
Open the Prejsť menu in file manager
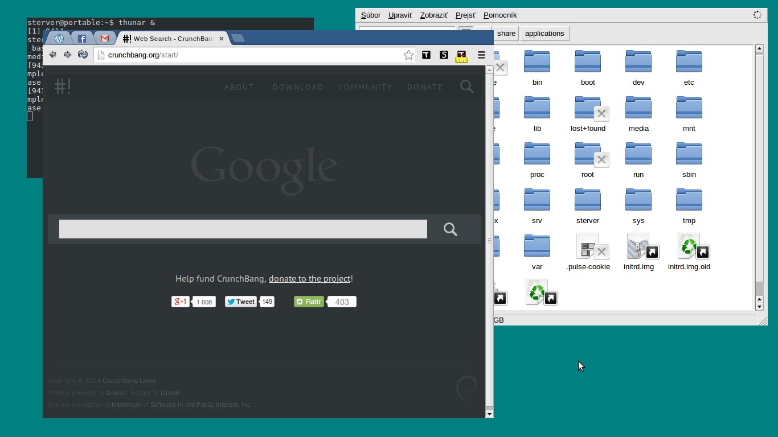pos(465,15)
